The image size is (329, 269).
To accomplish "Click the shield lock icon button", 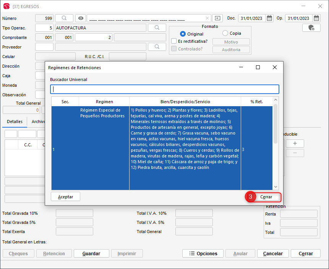I will (x=311, y=28).
